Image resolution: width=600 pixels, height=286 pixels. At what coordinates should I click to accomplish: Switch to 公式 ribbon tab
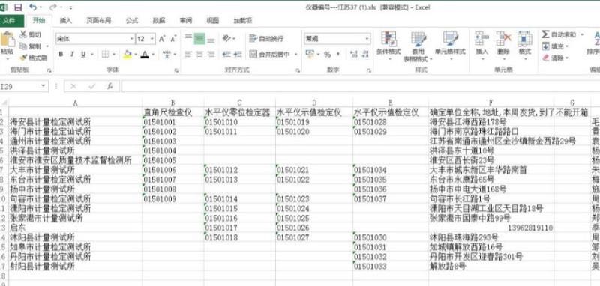(132, 21)
